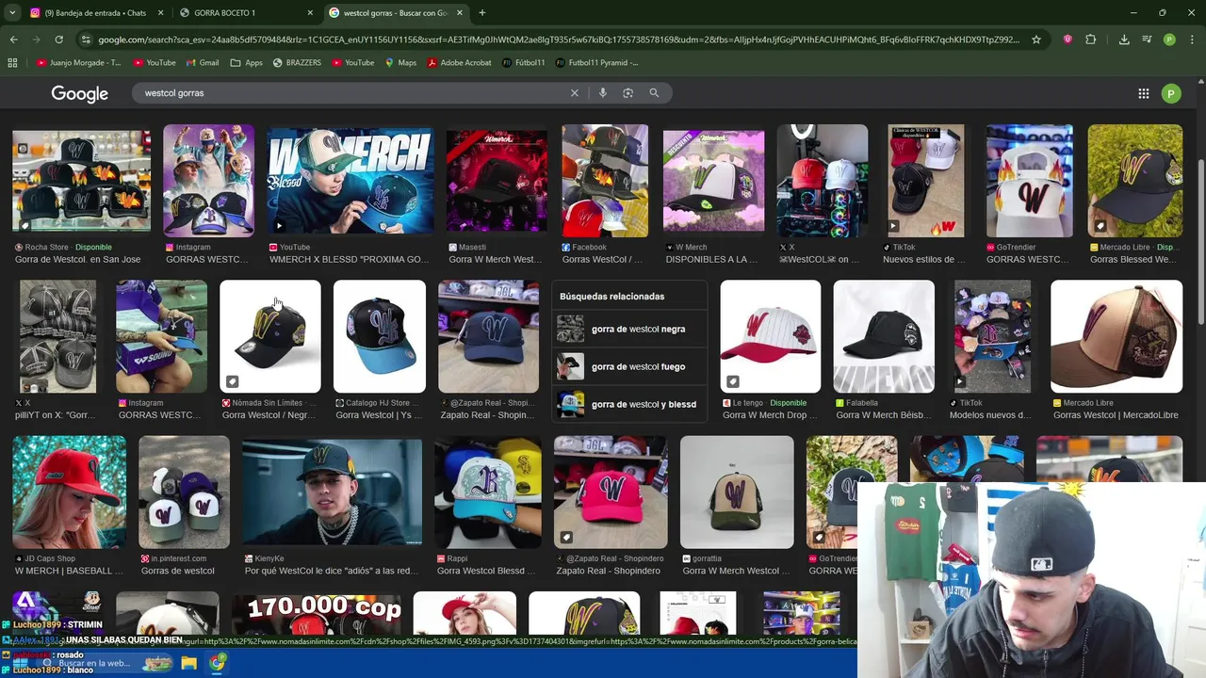Viewport: 1206px width, 678px height.
Task: Open the Pinterest Gorras de westcol image
Action: 184,492
